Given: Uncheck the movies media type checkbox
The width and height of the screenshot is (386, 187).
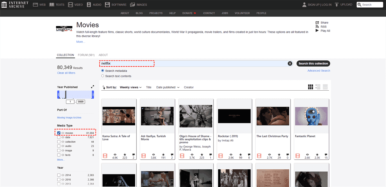Looking at the screenshot, I should pyautogui.click(x=59, y=133).
